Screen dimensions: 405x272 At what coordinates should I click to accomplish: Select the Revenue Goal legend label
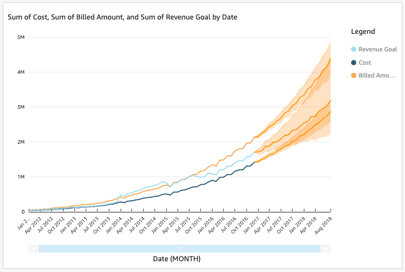[x=377, y=49]
